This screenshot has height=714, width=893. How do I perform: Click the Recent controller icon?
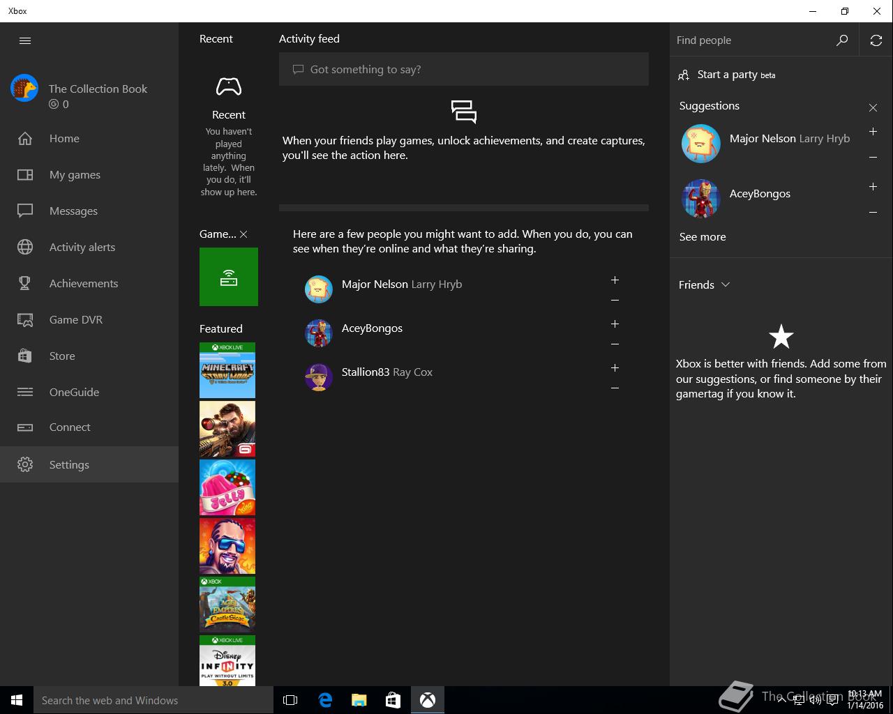(x=229, y=86)
